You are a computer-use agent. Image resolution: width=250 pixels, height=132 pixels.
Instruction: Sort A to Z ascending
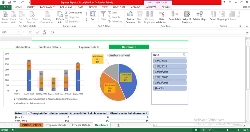(87, 14)
